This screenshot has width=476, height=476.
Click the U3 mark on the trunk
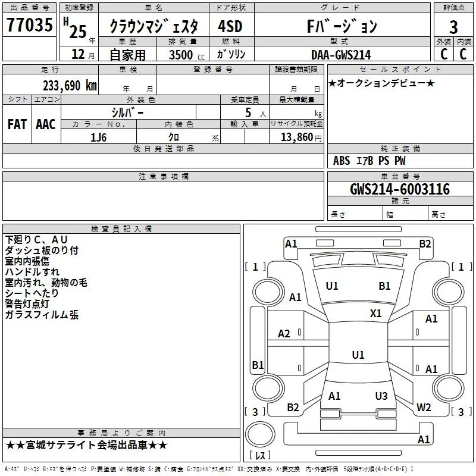click(381, 396)
